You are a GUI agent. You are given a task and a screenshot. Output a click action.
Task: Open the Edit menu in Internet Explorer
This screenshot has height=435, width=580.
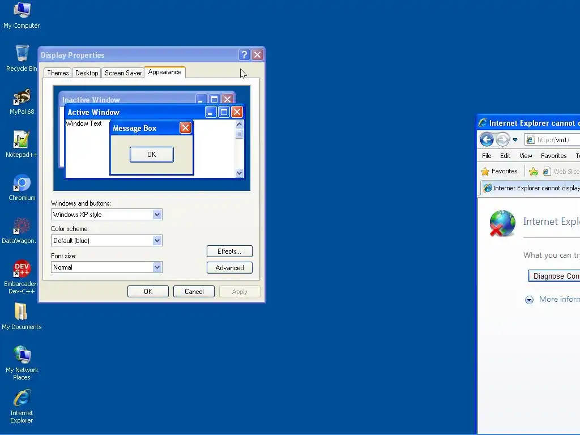tap(505, 156)
